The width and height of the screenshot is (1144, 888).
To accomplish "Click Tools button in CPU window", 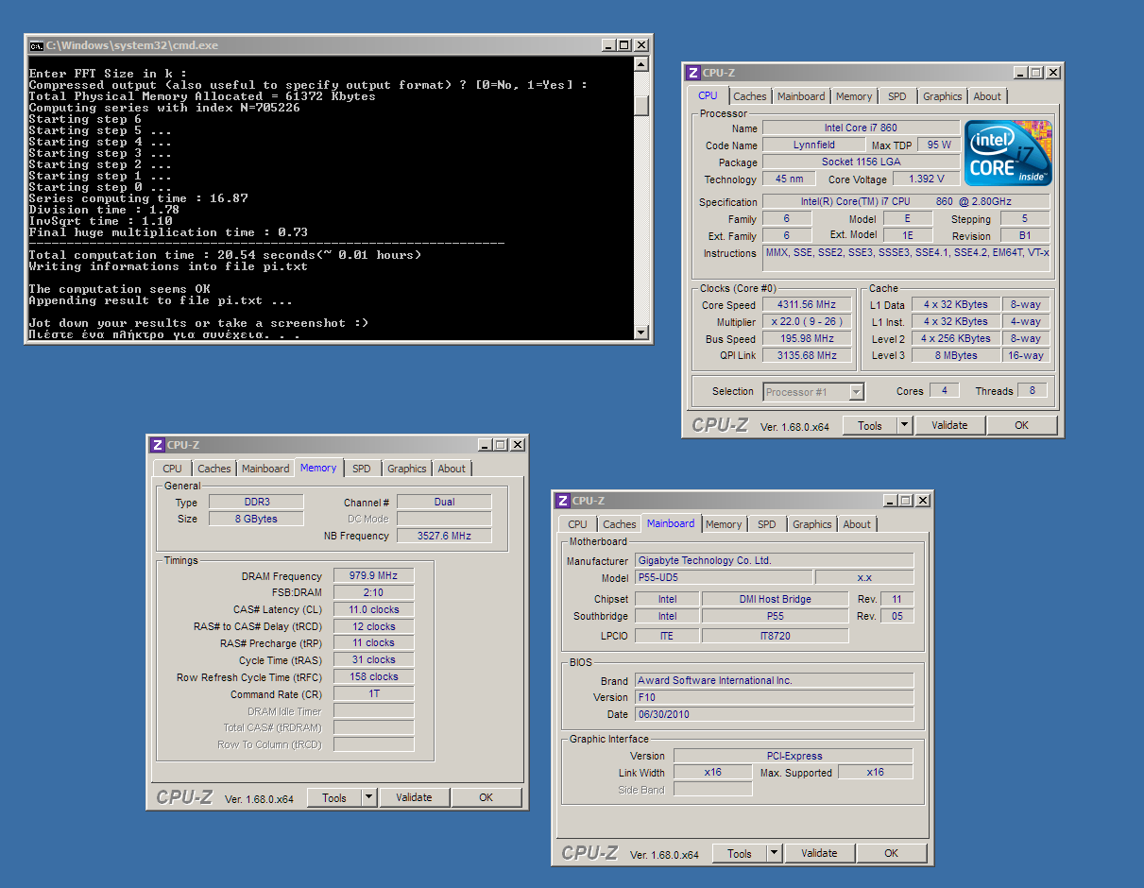I will click(870, 425).
